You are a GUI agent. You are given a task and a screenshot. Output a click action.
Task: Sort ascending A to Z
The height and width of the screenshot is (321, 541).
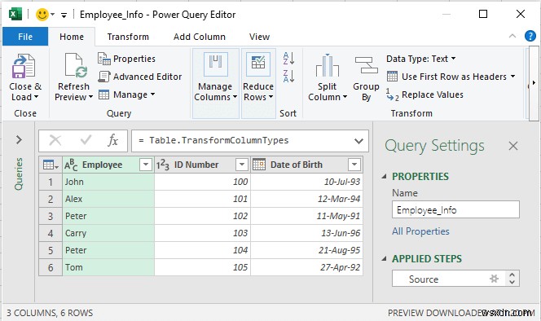[288, 59]
